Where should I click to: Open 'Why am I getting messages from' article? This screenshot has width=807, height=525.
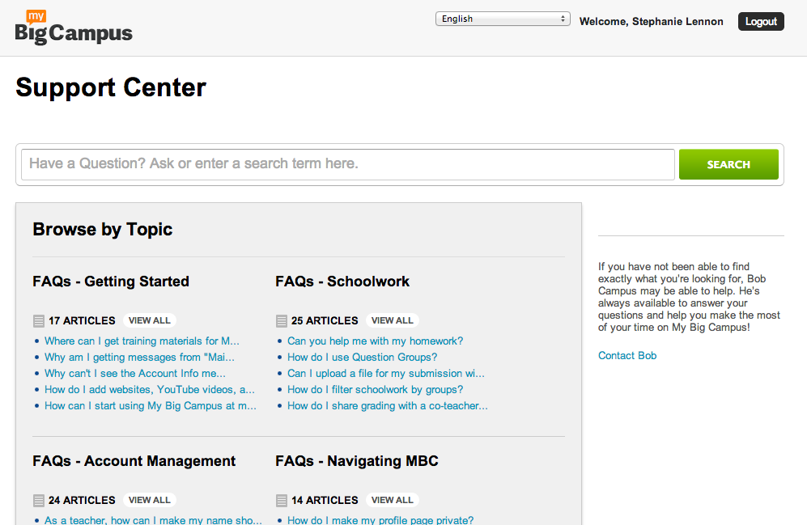[x=139, y=357]
